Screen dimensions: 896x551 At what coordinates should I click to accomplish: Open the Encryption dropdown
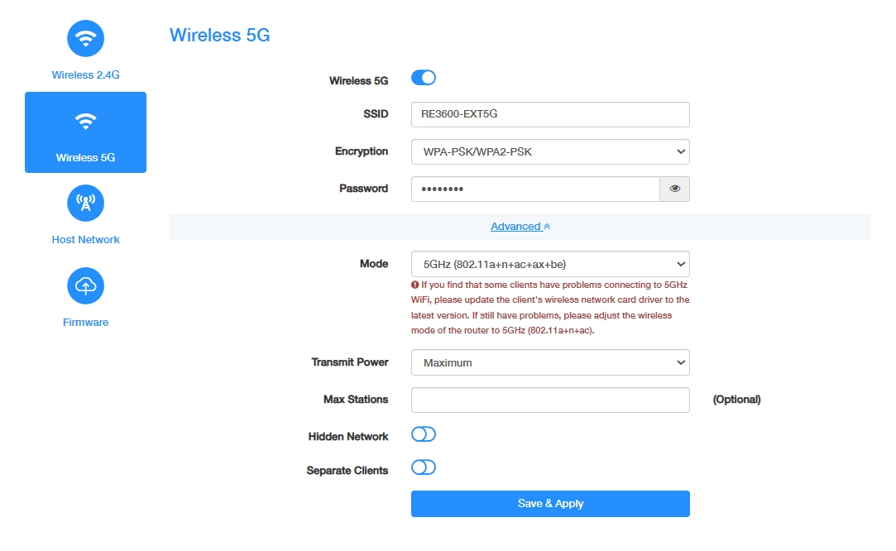pyautogui.click(x=550, y=152)
